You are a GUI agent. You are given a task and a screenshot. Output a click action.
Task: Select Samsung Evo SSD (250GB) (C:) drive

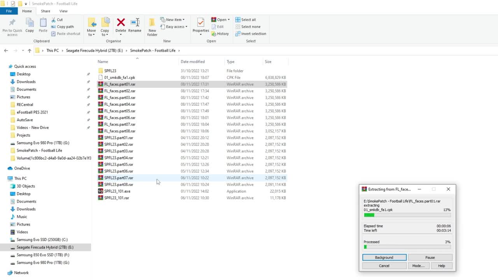(42, 240)
